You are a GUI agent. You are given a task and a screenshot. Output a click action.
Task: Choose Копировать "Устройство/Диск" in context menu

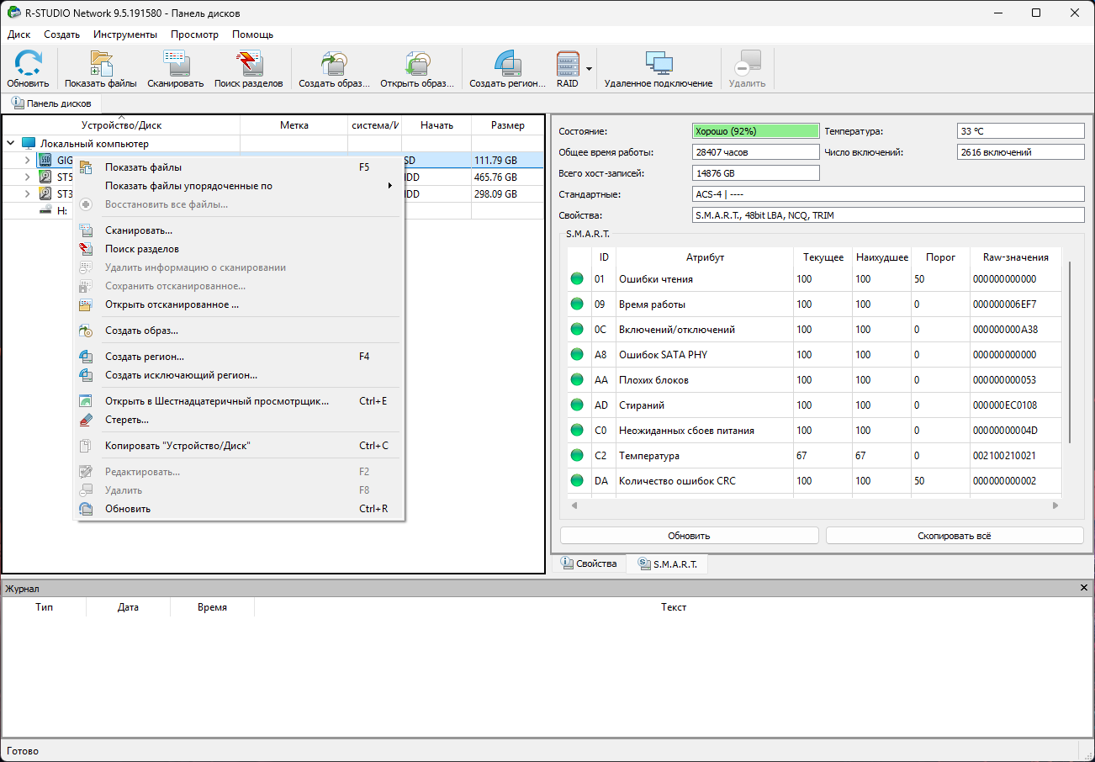240,446
